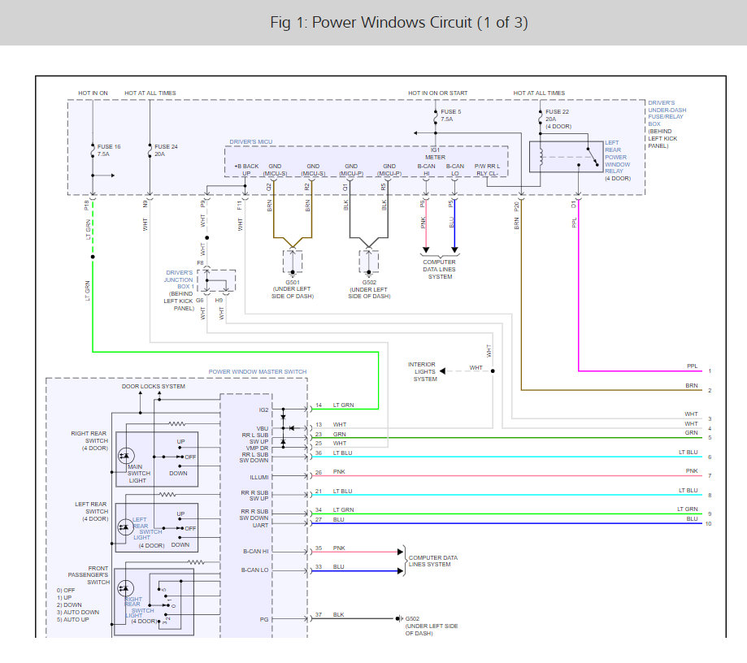
Task: Click the G501 ground symbol
Action: [x=293, y=275]
